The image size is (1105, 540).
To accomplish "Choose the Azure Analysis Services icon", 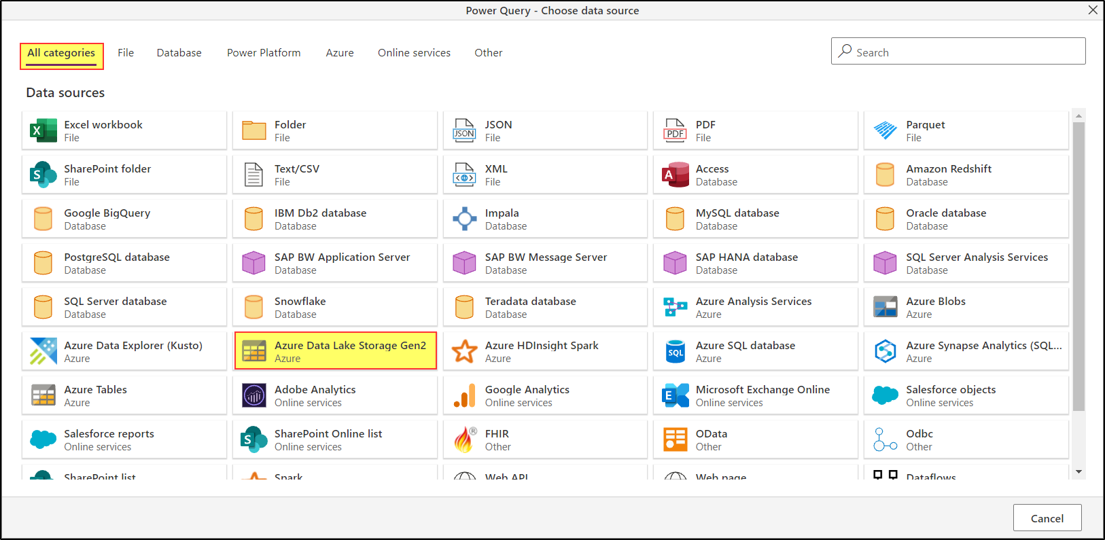I will click(676, 307).
